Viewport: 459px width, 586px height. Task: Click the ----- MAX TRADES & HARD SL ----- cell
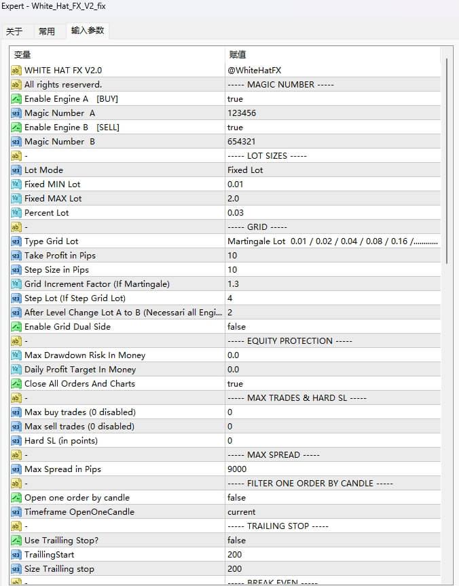point(333,397)
